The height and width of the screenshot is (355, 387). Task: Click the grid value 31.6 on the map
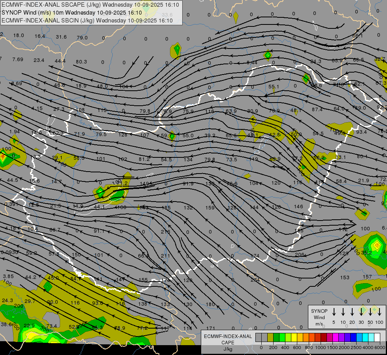point(61,37)
